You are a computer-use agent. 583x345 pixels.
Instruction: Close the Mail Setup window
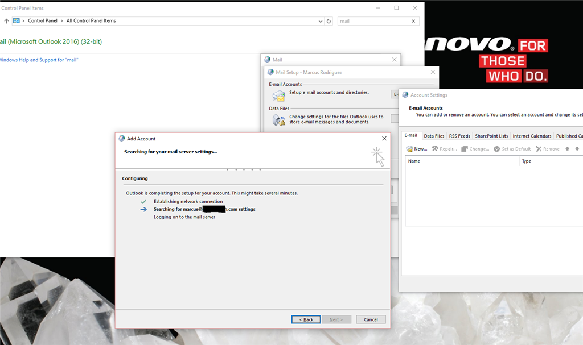(x=433, y=72)
